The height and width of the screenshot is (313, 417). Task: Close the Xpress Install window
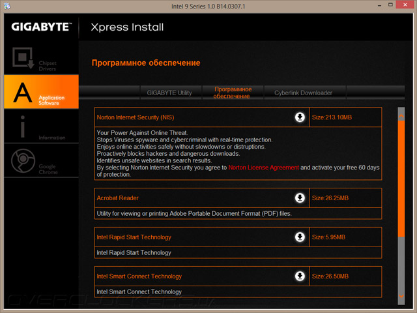405,5
